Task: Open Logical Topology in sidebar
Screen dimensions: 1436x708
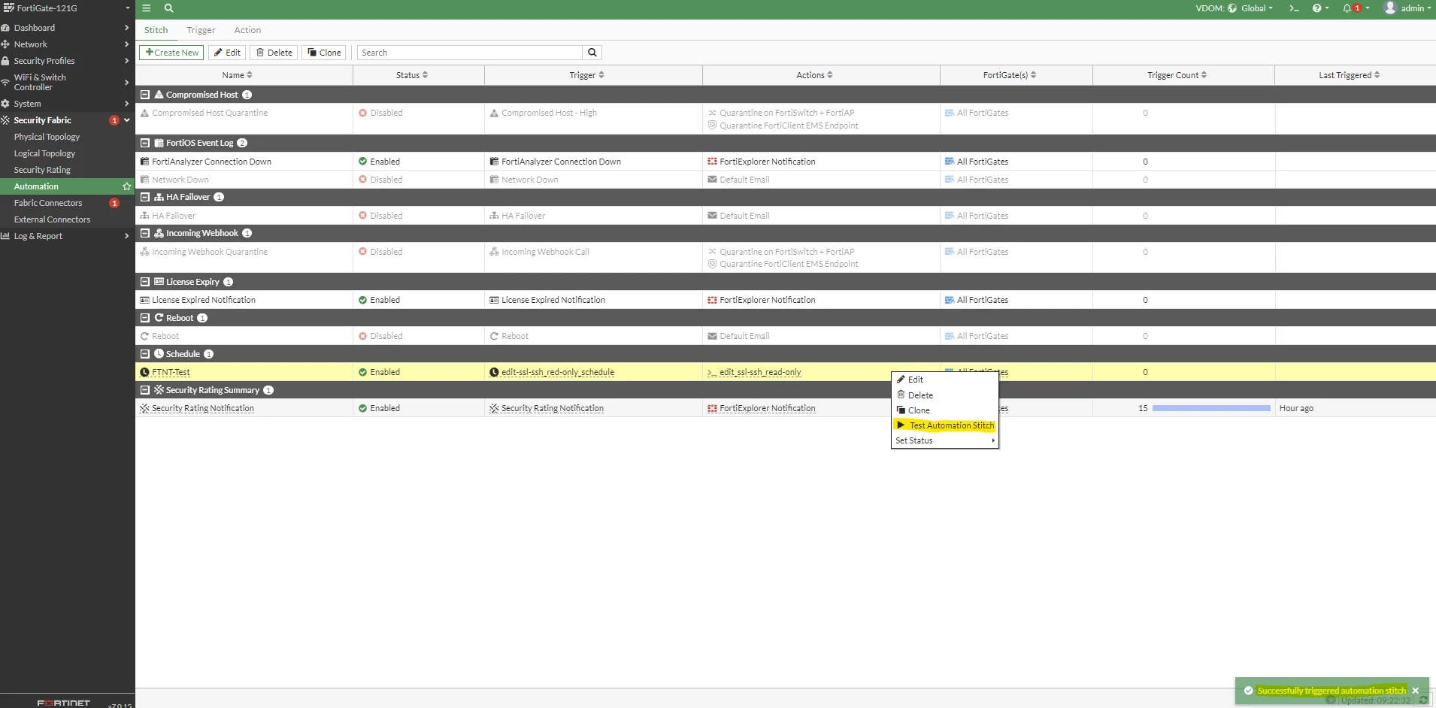Action: pos(44,153)
